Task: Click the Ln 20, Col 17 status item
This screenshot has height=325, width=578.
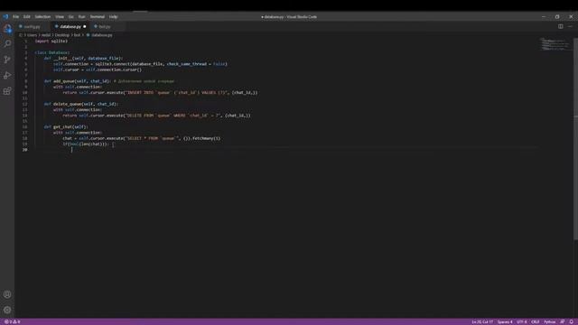Action: pyautogui.click(x=482, y=321)
